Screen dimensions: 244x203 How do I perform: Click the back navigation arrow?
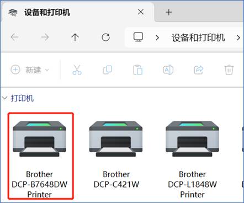14,37
